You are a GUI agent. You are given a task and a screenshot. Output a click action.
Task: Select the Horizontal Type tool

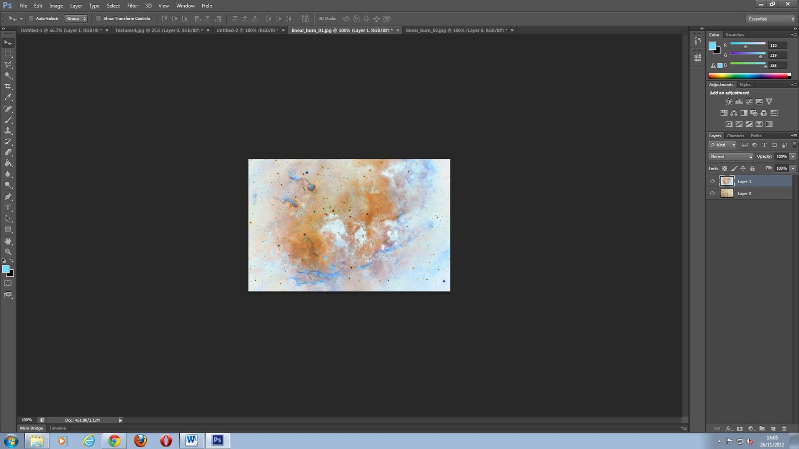tap(8, 208)
